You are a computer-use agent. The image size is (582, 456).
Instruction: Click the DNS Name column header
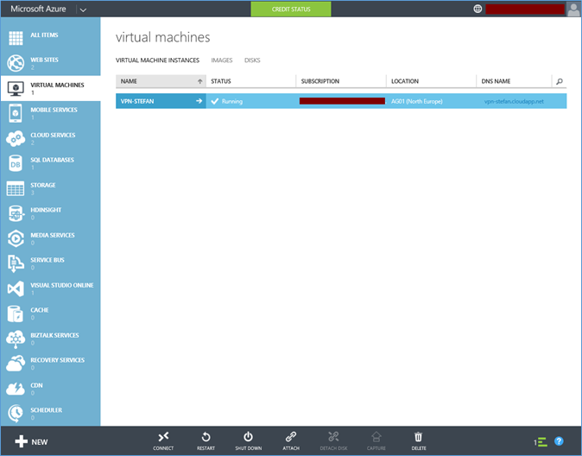514,81
